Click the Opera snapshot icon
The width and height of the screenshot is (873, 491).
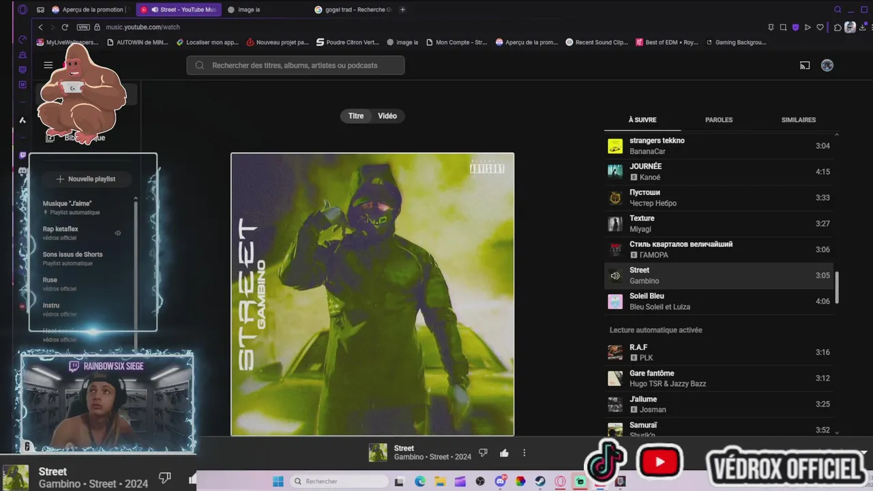tap(783, 27)
